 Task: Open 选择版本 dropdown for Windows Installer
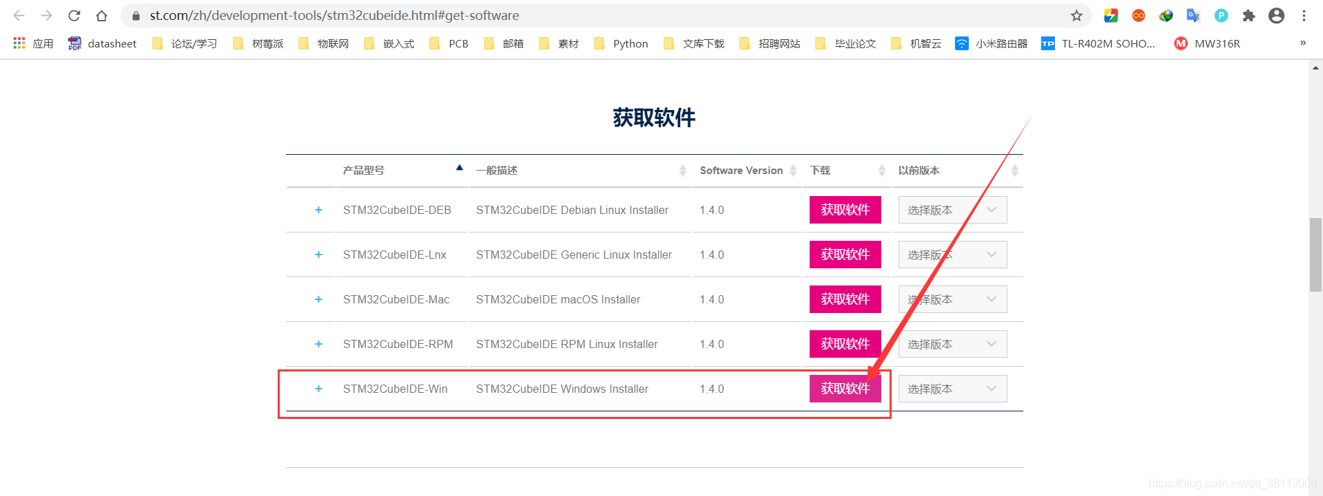click(x=952, y=389)
